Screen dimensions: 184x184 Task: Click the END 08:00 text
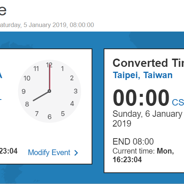tap(133, 142)
